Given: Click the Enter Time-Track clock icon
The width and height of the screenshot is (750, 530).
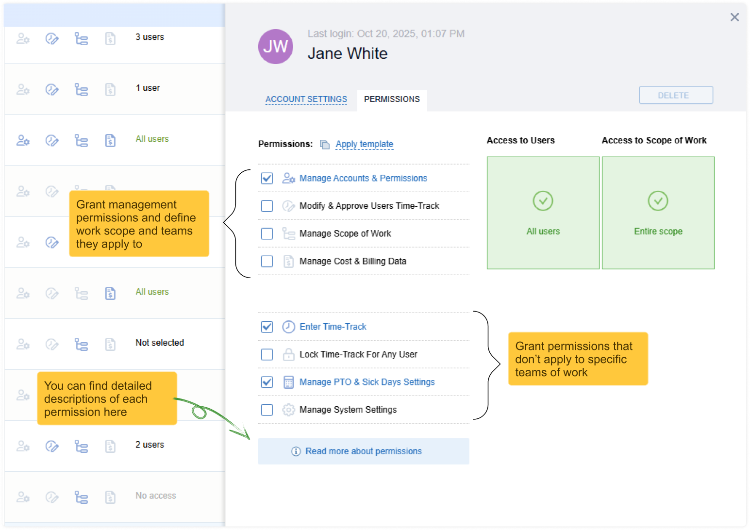Looking at the screenshot, I should 288,327.
